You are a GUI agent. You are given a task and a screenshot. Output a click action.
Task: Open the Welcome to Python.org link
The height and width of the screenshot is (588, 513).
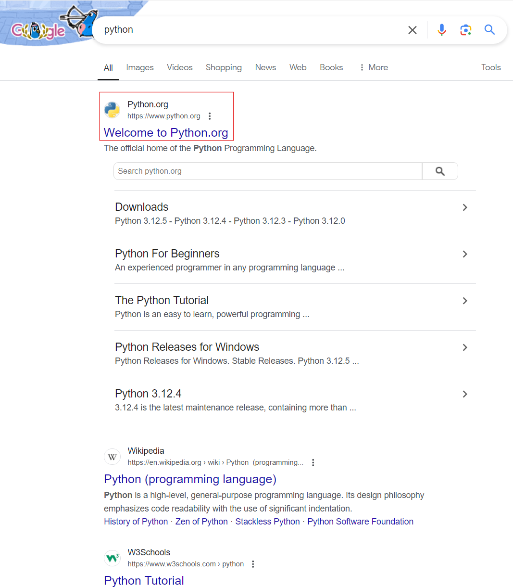point(166,132)
